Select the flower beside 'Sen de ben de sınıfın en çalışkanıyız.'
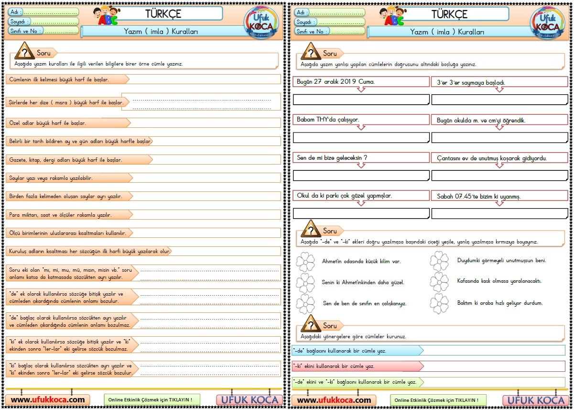This screenshot has width=574, height=410. (305, 304)
